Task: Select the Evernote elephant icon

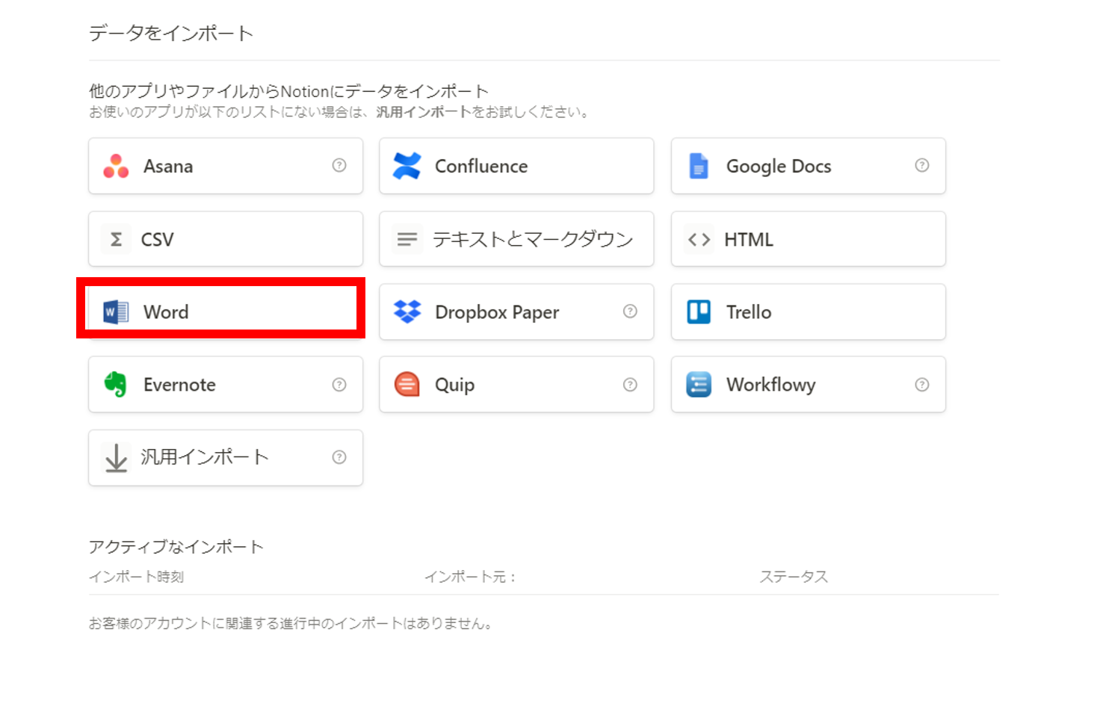Action: tap(116, 384)
